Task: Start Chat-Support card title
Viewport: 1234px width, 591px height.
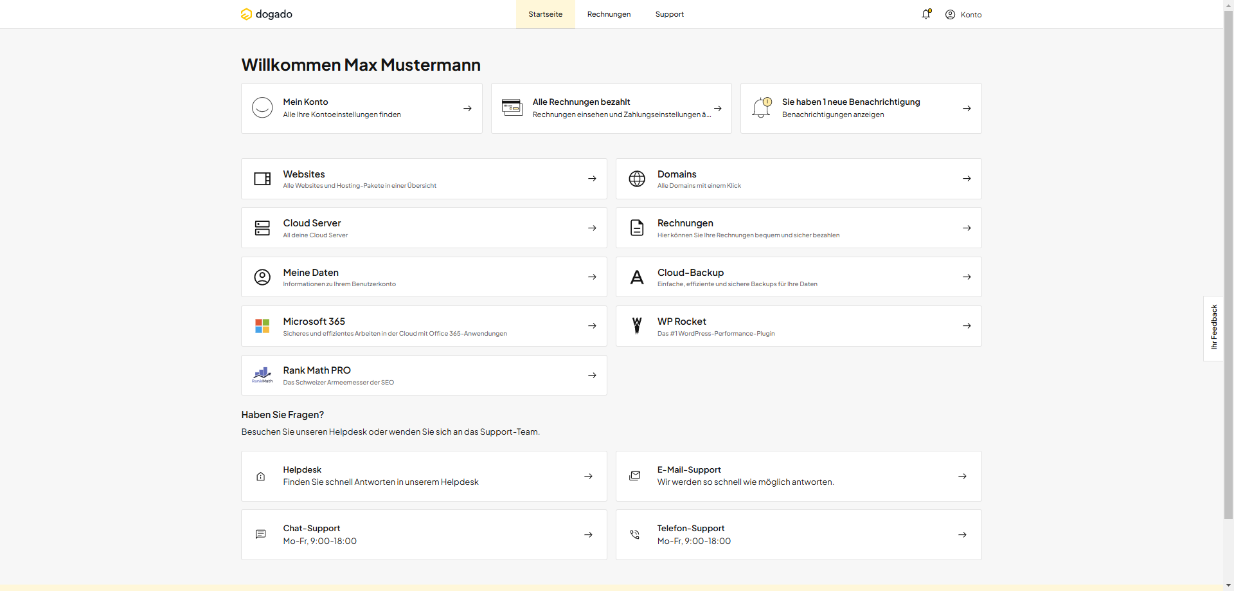Action: coord(312,529)
